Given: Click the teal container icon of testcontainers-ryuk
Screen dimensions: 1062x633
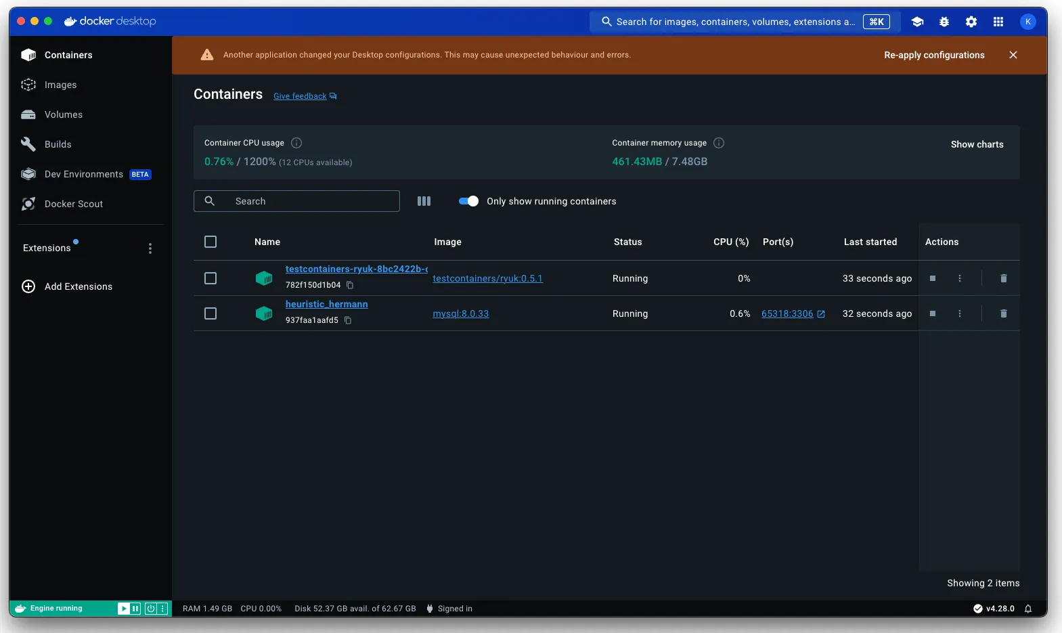Looking at the screenshot, I should (264, 278).
